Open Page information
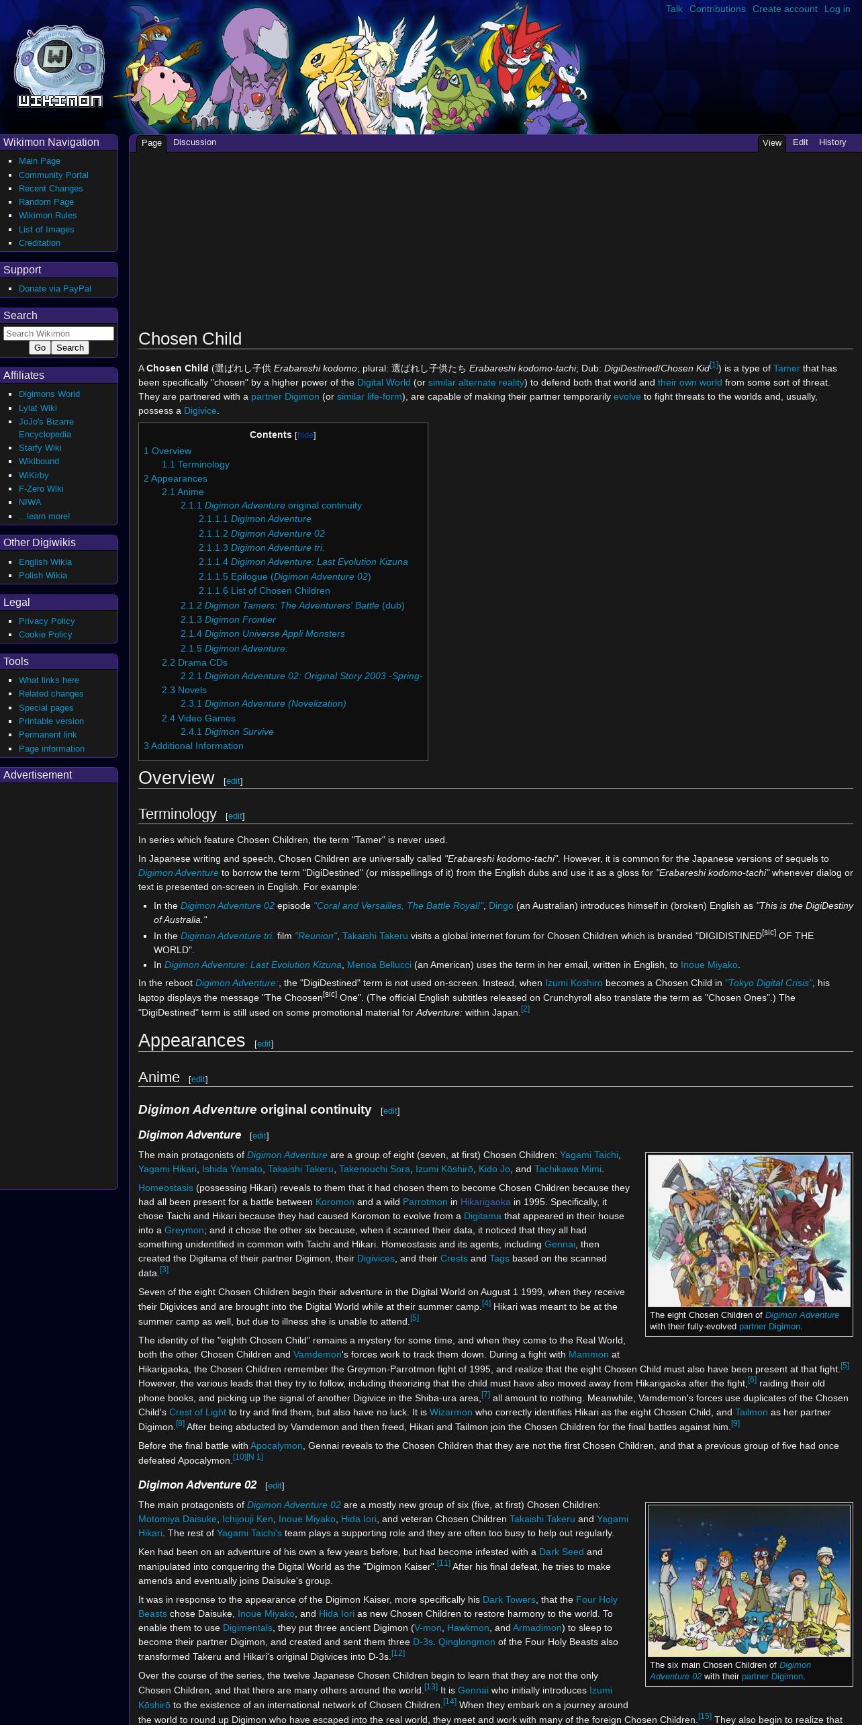The image size is (862, 1725). click(52, 749)
